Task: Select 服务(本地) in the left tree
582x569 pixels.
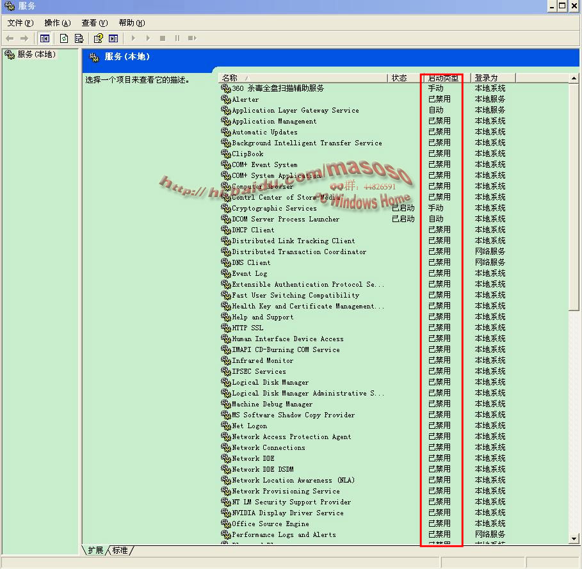Action: click(36, 54)
